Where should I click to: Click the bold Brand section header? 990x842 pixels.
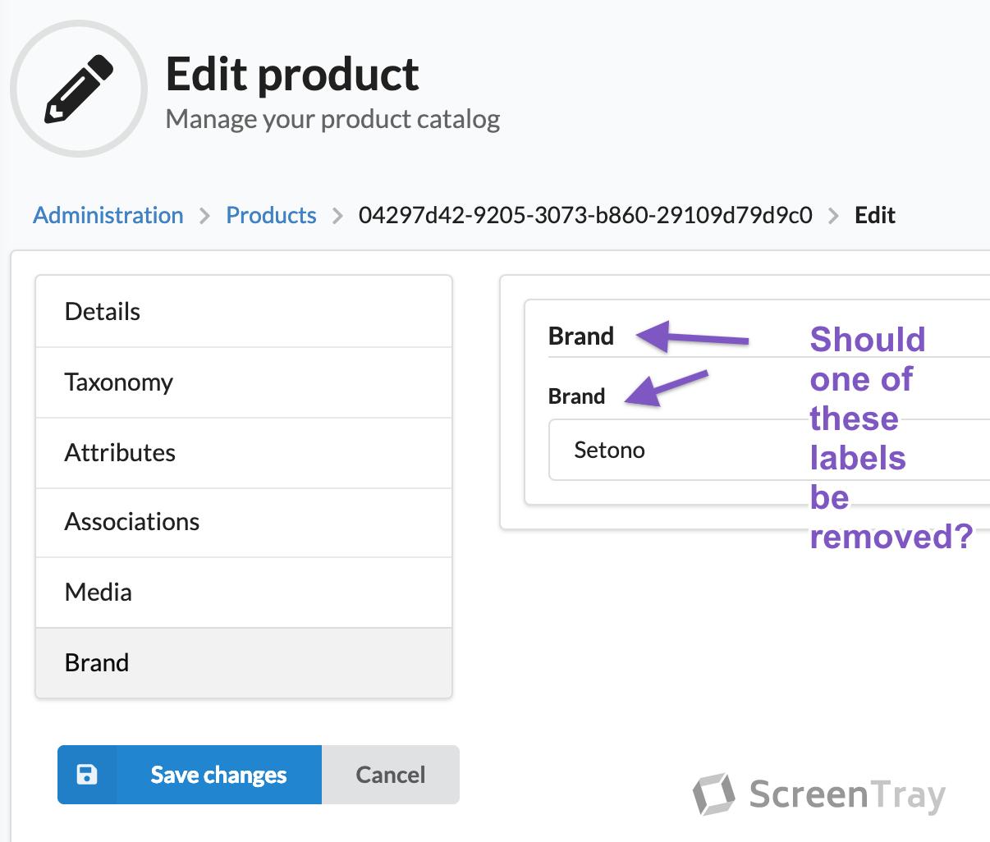[581, 336]
